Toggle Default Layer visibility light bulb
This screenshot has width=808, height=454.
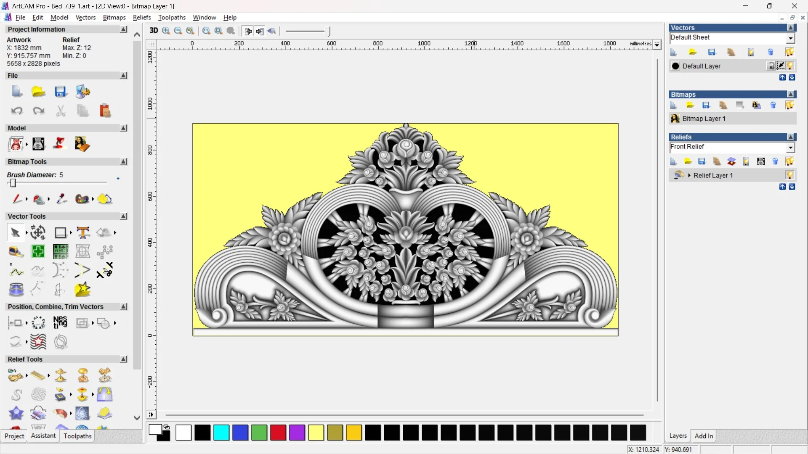click(x=790, y=66)
